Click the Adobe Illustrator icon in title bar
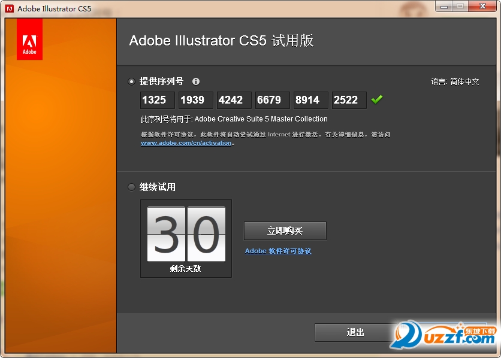Screen dimensions: 501x358 coord(10,8)
